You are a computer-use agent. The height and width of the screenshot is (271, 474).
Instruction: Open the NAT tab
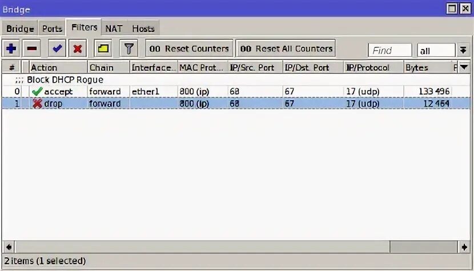[114, 28]
